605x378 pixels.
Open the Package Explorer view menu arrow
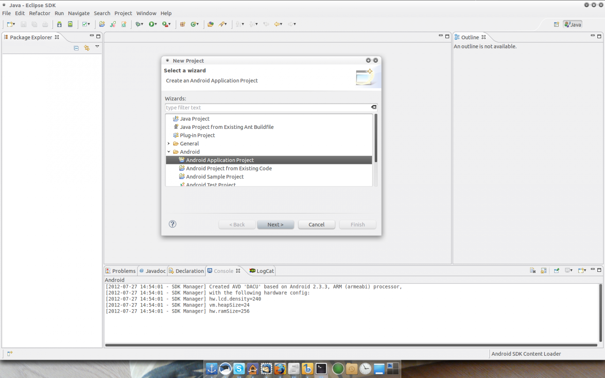pos(97,46)
